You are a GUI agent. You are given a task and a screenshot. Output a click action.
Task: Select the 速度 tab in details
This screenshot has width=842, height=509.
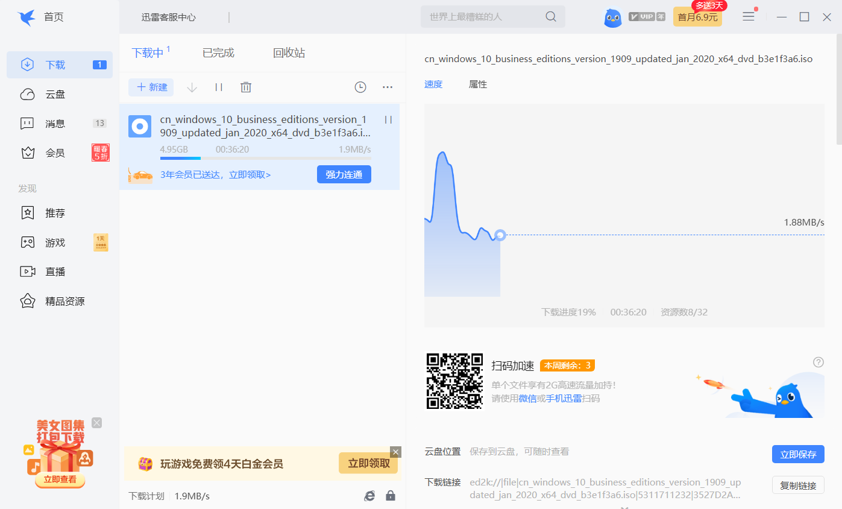point(433,84)
